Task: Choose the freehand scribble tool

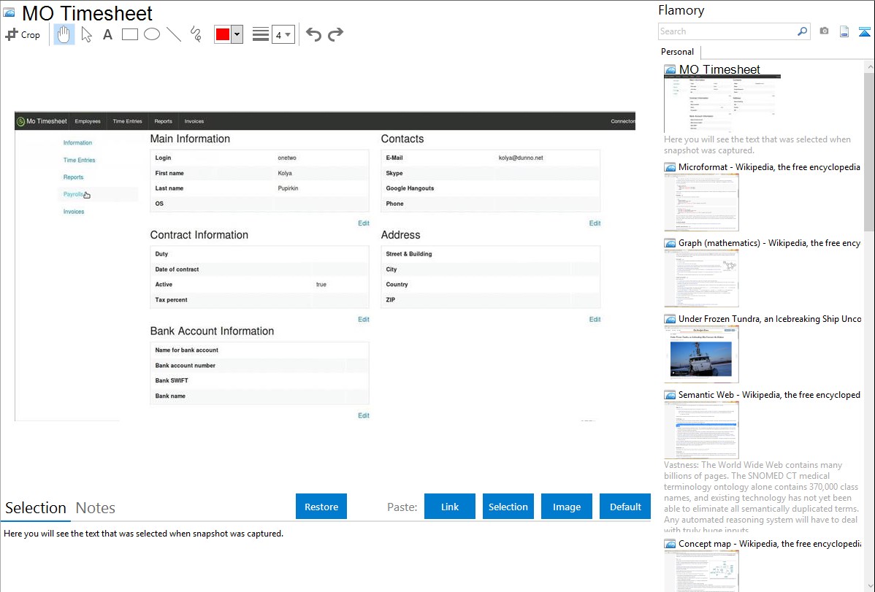Action: point(196,34)
